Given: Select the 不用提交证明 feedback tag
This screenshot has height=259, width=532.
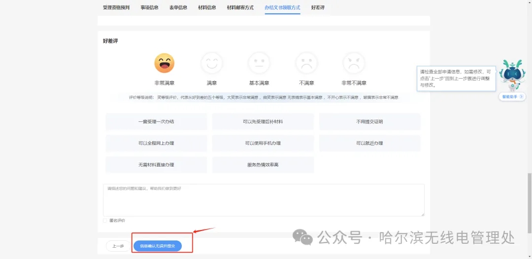Looking at the screenshot, I should (x=369, y=121).
